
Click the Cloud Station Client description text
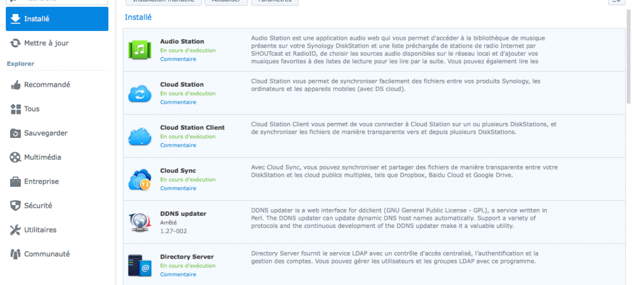coord(404,128)
